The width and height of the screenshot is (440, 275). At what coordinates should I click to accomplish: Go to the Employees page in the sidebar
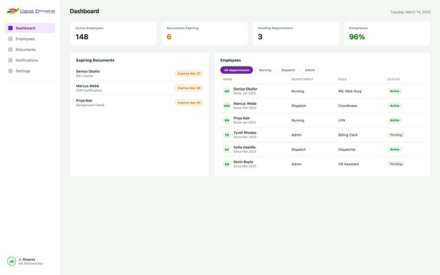pyautogui.click(x=30, y=39)
